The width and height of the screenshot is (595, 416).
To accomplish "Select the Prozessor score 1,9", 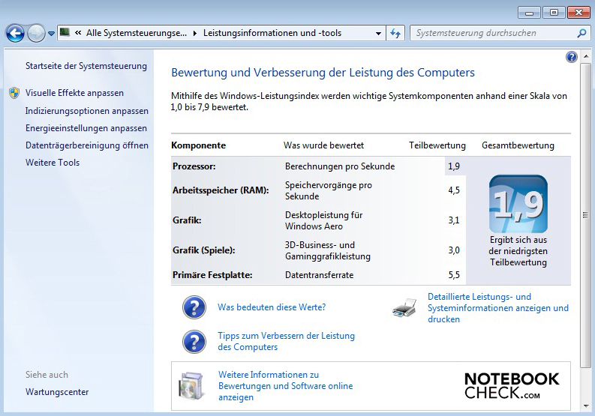I will tap(454, 166).
